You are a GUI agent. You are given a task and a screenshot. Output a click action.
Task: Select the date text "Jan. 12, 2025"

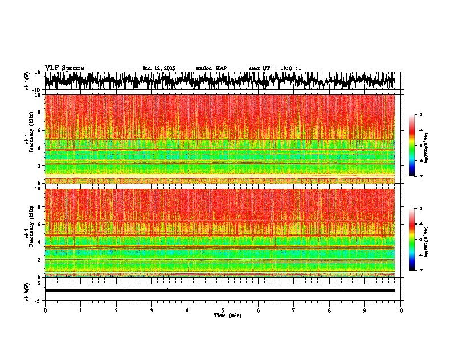point(159,68)
